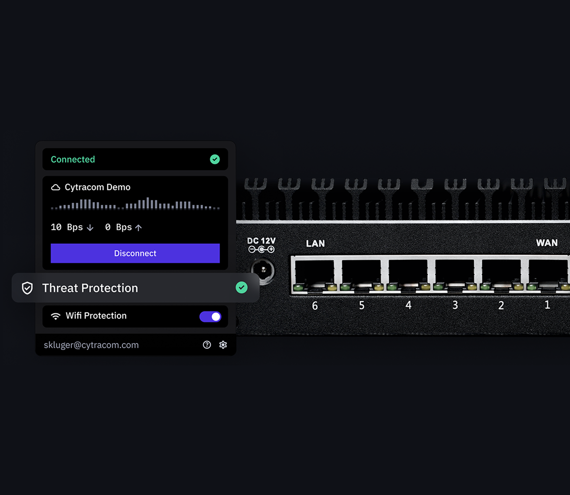Click the 10 Bps download value
Viewport: 570px width, 495px height.
tap(67, 227)
